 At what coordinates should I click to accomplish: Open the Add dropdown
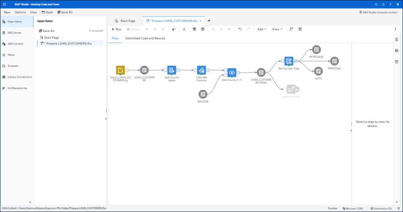pyautogui.click(x=262, y=29)
